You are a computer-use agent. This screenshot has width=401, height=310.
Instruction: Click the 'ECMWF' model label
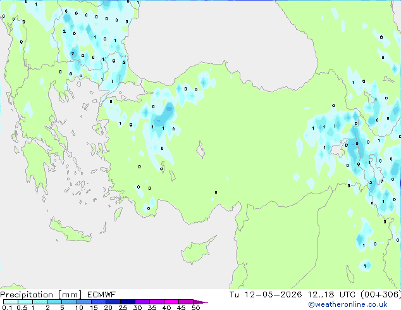102,295
